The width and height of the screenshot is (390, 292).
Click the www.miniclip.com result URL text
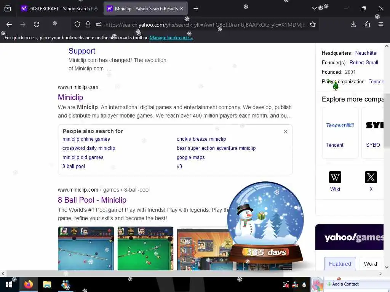coord(78,87)
